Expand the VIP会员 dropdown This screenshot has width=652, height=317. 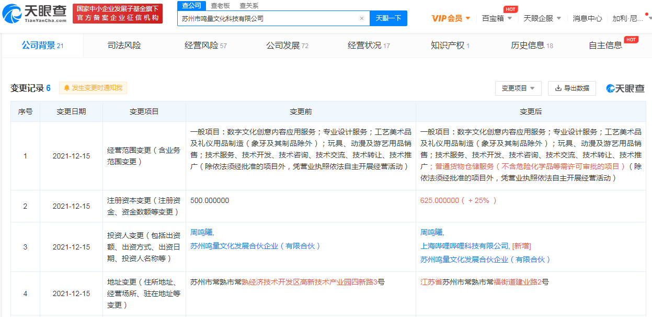451,18
